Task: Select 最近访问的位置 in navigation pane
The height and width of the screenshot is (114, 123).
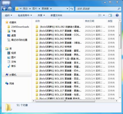Action: 17,40
